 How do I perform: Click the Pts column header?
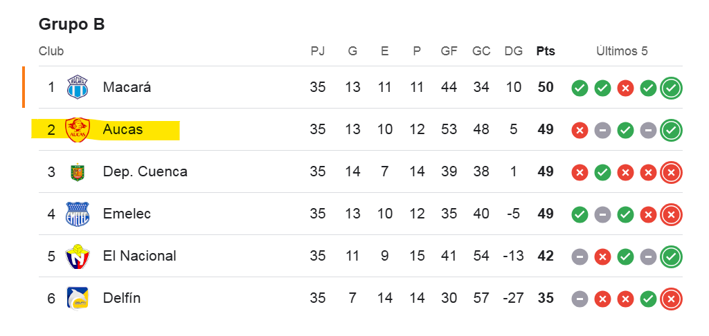(x=546, y=51)
